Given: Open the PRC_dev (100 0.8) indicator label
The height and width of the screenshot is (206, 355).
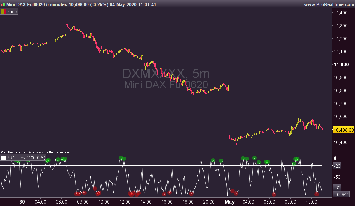Looking at the screenshot, I should tap(26, 158).
